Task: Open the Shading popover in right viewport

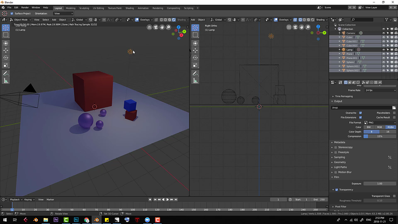Action: 321,19
